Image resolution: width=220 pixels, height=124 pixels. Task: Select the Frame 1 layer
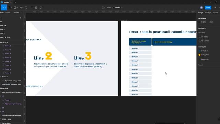[8, 100]
